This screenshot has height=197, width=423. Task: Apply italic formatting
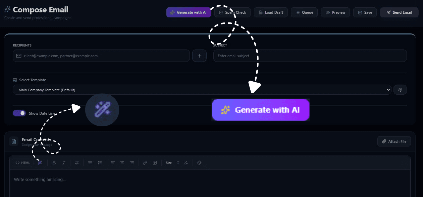tap(64, 163)
